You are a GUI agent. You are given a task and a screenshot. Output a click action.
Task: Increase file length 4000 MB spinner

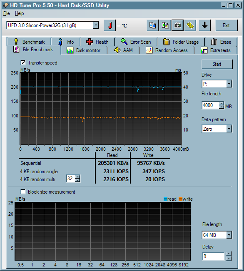222,104
